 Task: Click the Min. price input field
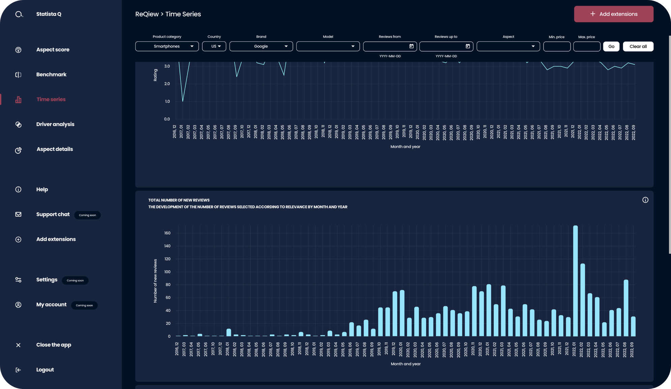click(557, 47)
